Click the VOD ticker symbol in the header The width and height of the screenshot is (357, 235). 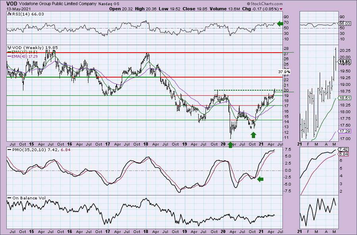(12, 4)
